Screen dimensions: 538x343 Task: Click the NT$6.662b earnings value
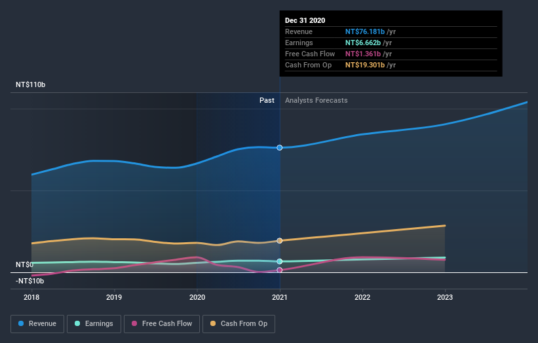(x=363, y=43)
